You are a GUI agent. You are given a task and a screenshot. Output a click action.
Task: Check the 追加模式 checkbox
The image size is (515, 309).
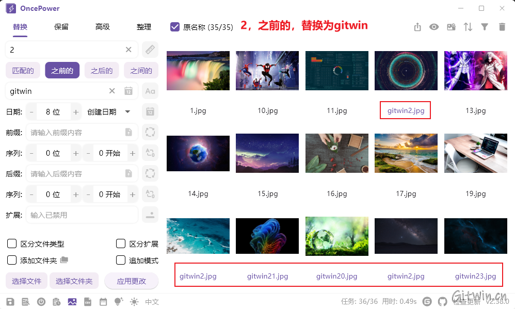click(121, 260)
